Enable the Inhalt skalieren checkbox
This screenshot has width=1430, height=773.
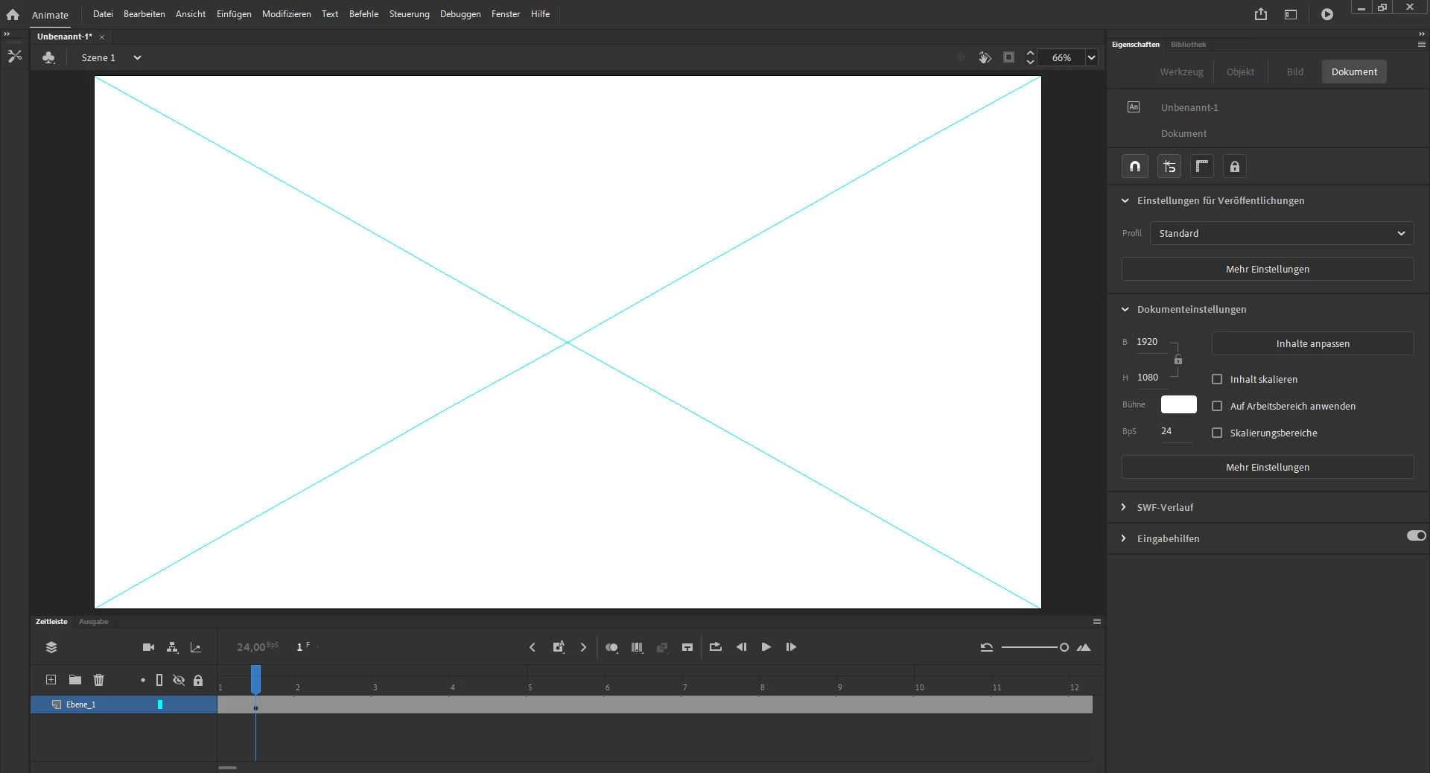1217,379
